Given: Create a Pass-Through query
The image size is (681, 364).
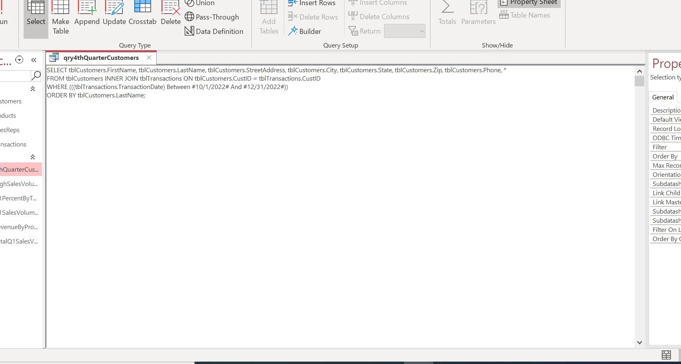Looking at the screenshot, I should click(x=212, y=17).
